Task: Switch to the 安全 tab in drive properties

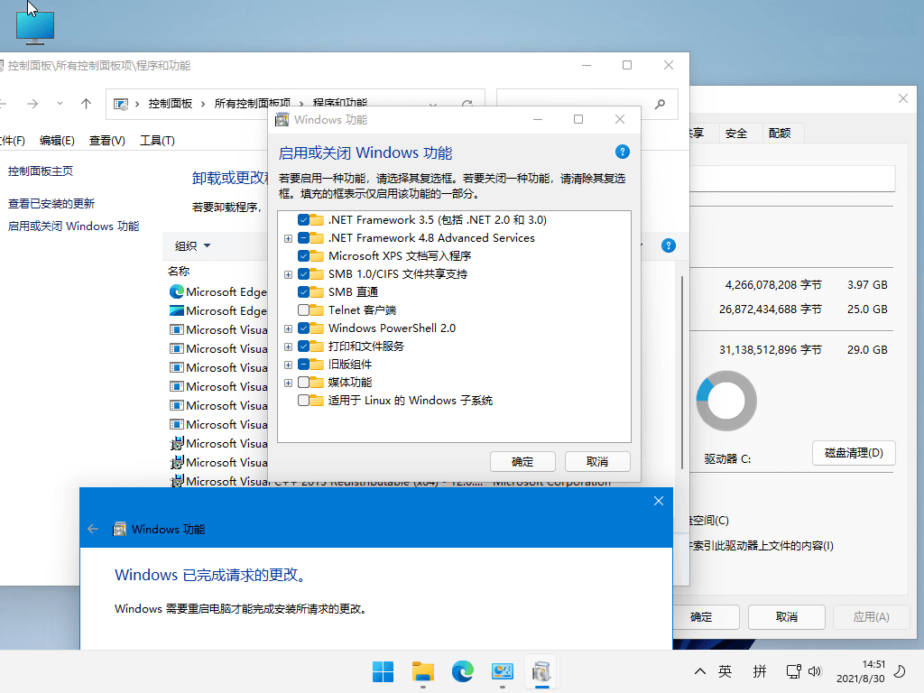Action: coord(736,134)
